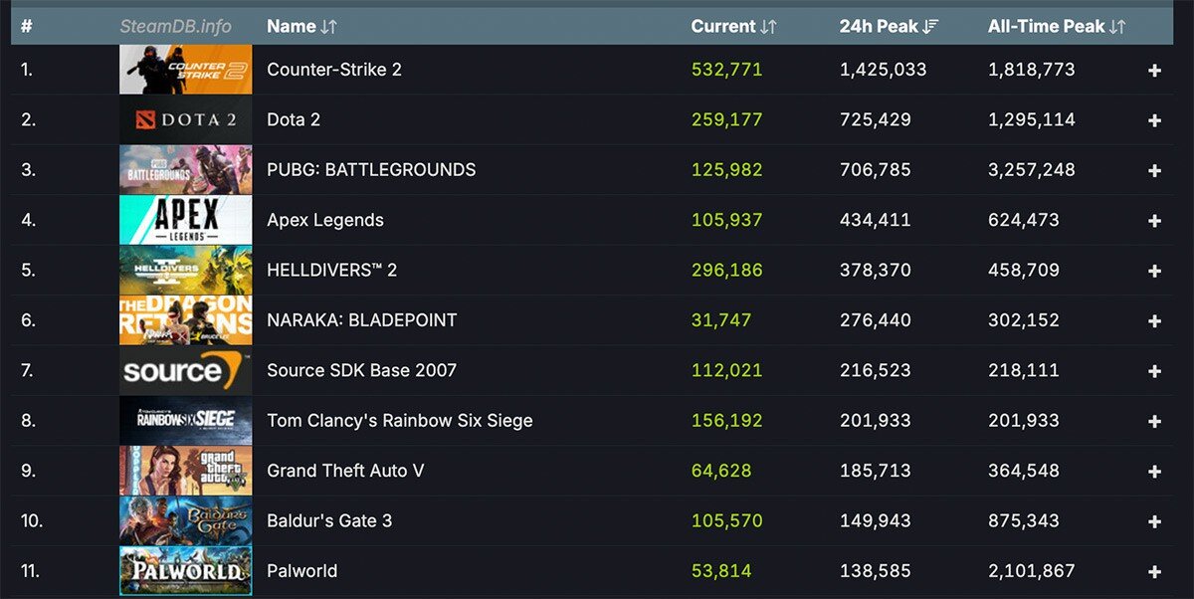Click the # rank column header
Screen dimensions: 1194x599
[27, 27]
